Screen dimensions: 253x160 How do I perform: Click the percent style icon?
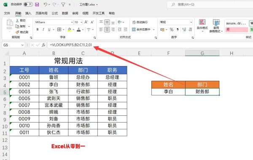(x=172, y=29)
